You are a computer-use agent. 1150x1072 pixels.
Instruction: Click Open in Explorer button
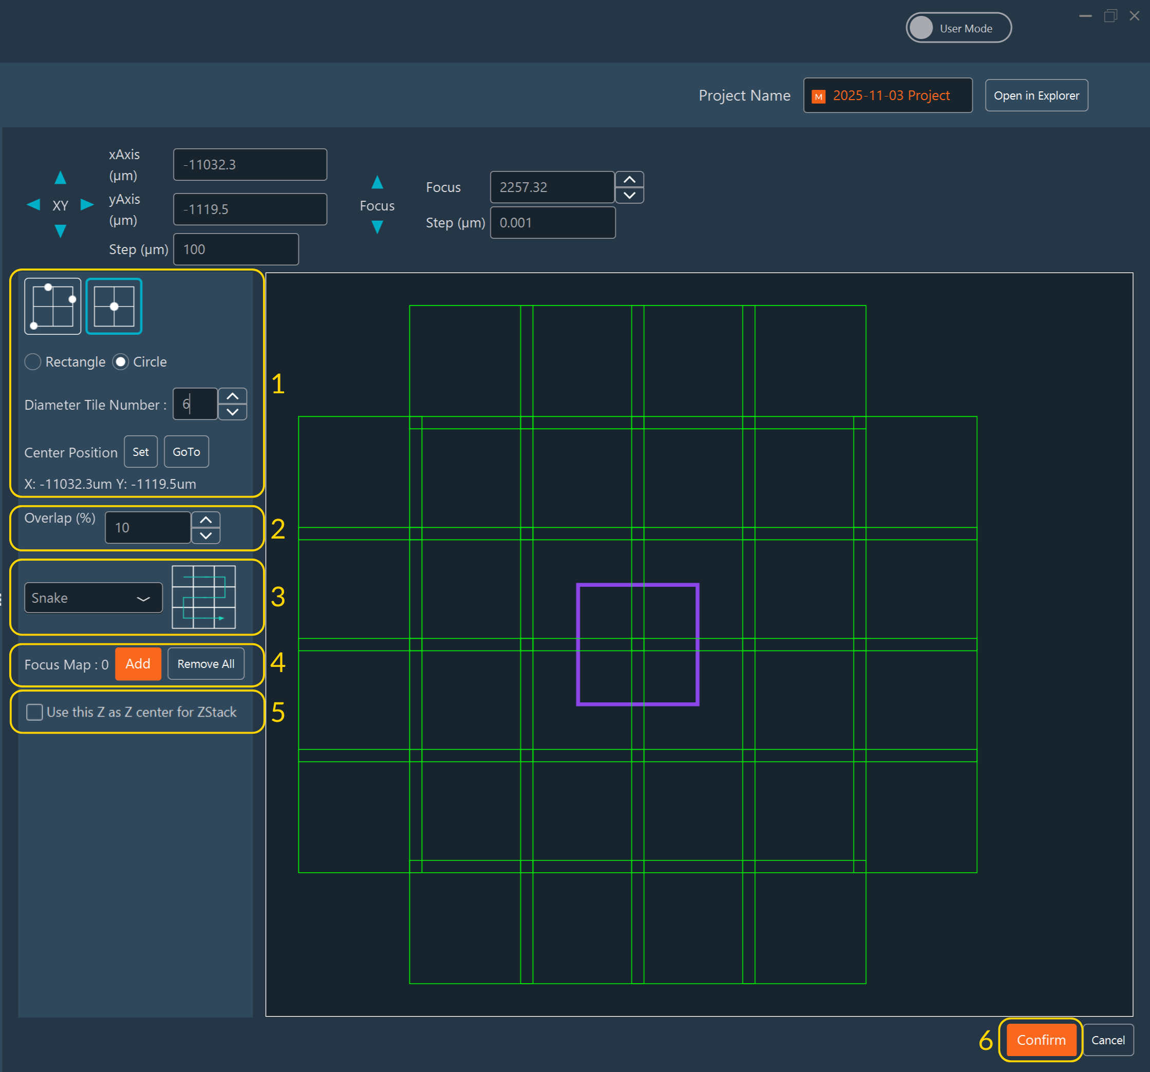coord(1036,95)
